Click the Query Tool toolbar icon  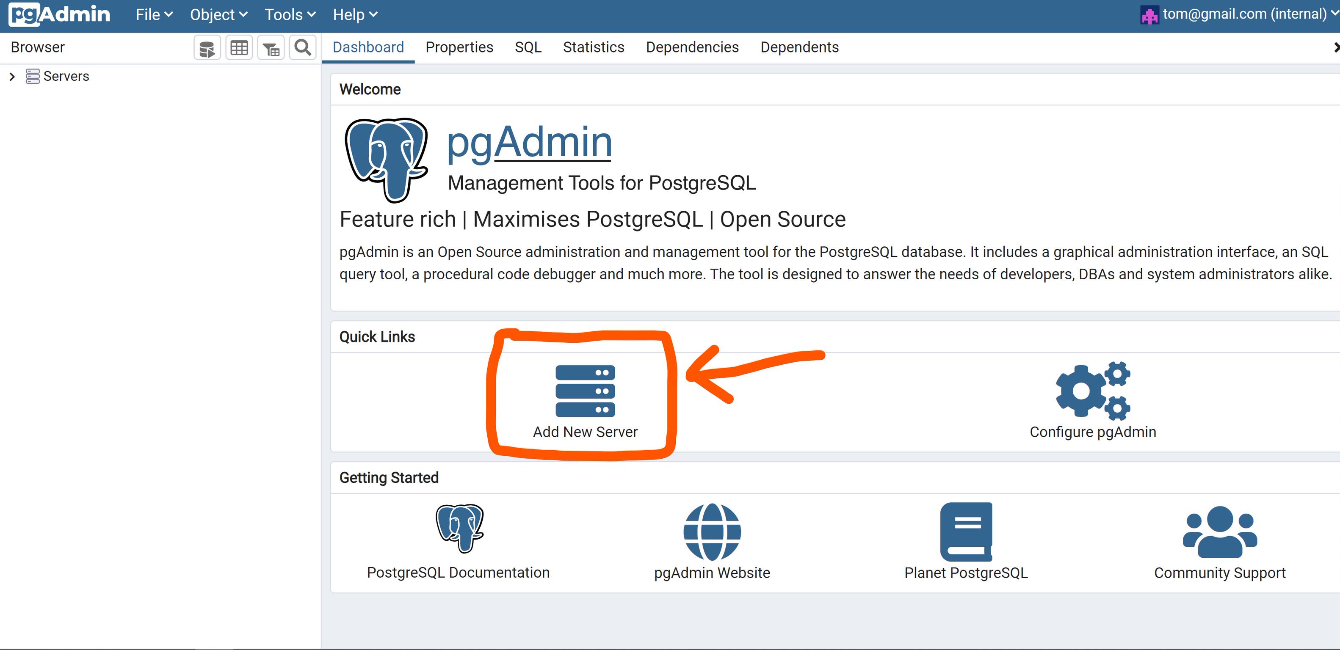tap(207, 48)
